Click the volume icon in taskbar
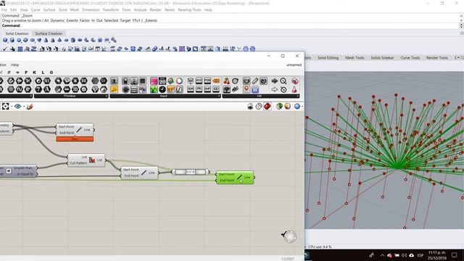Viewport: 464px width, 261px height. click(404, 255)
